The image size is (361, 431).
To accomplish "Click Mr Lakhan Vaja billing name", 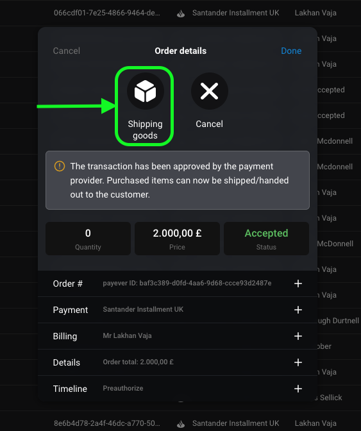I will coord(127,335).
